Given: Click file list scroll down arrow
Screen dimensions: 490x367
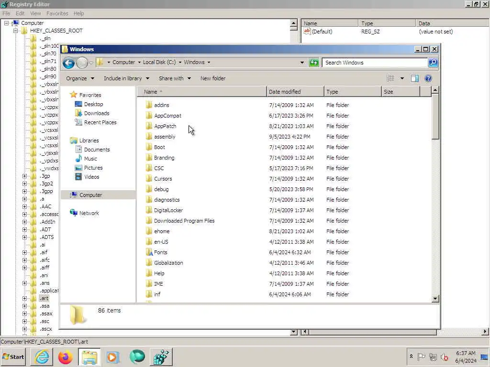Looking at the screenshot, I should tap(435, 299).
